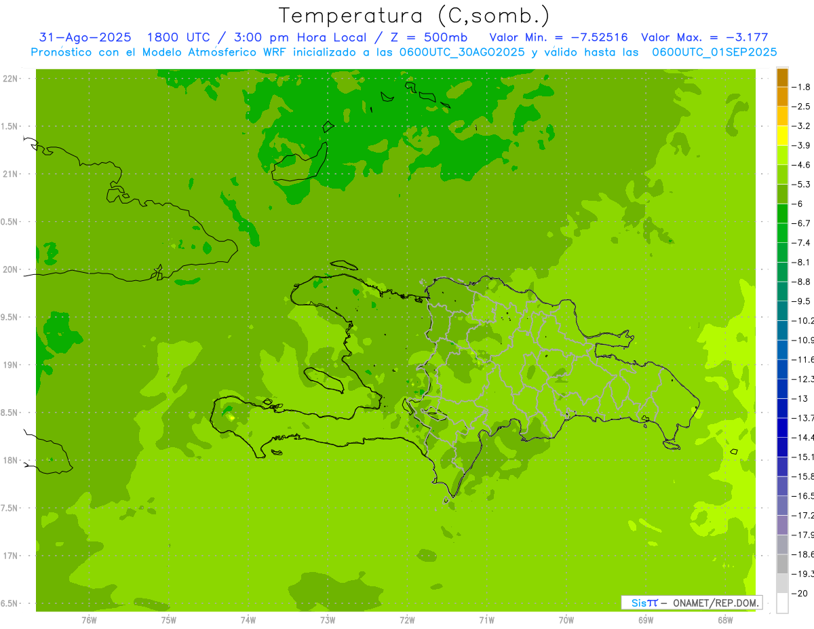Click the '71W' longitude axis label
This screenshot has height=629, width=814.
[x=486, y=620]
